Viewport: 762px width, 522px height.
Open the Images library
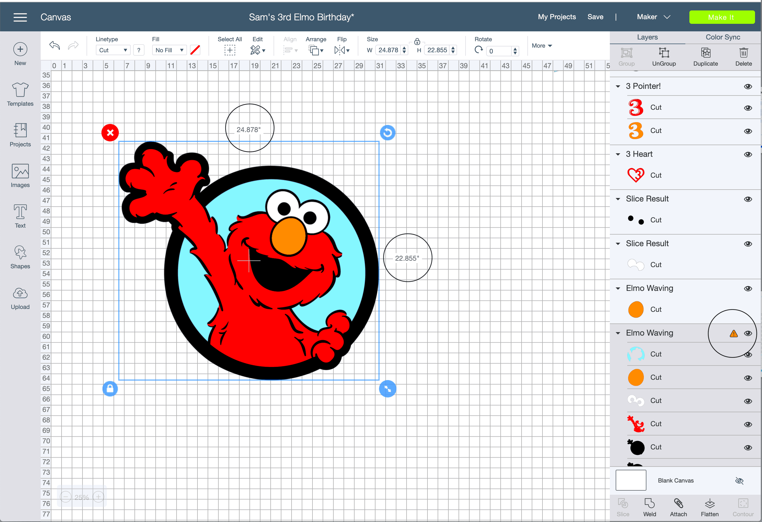(x=20, y=176)
